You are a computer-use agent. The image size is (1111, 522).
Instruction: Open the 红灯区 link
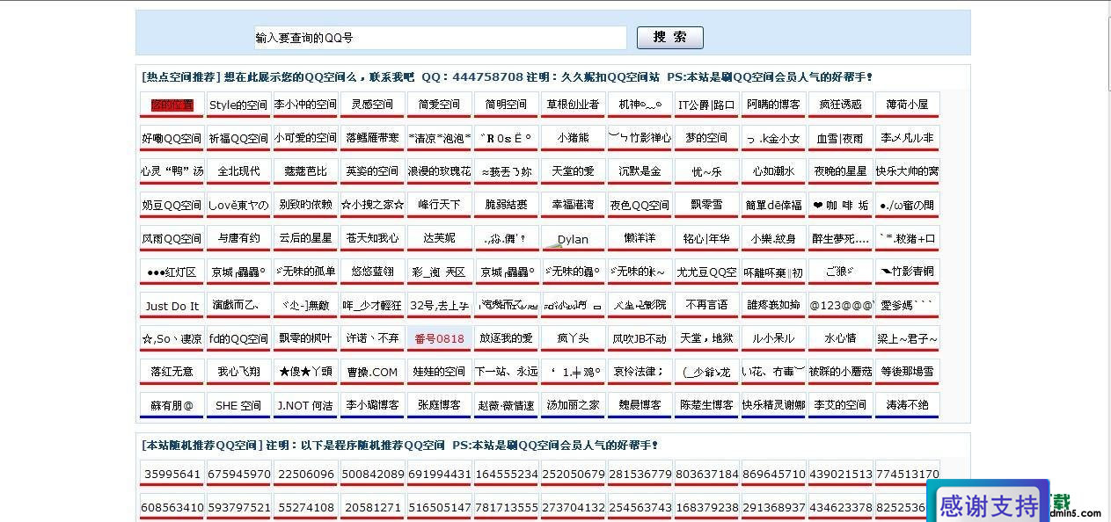click(172, 272)
